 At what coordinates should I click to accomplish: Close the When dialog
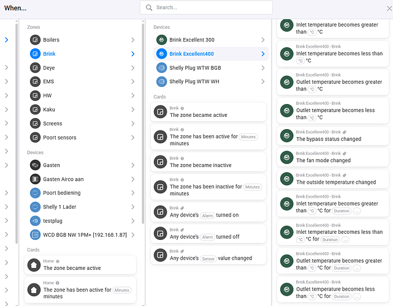coord(389,9)
